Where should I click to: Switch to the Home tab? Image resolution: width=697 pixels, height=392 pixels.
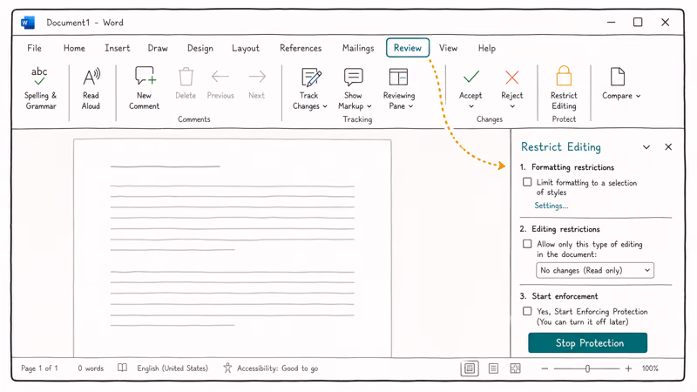coord(74,48)
